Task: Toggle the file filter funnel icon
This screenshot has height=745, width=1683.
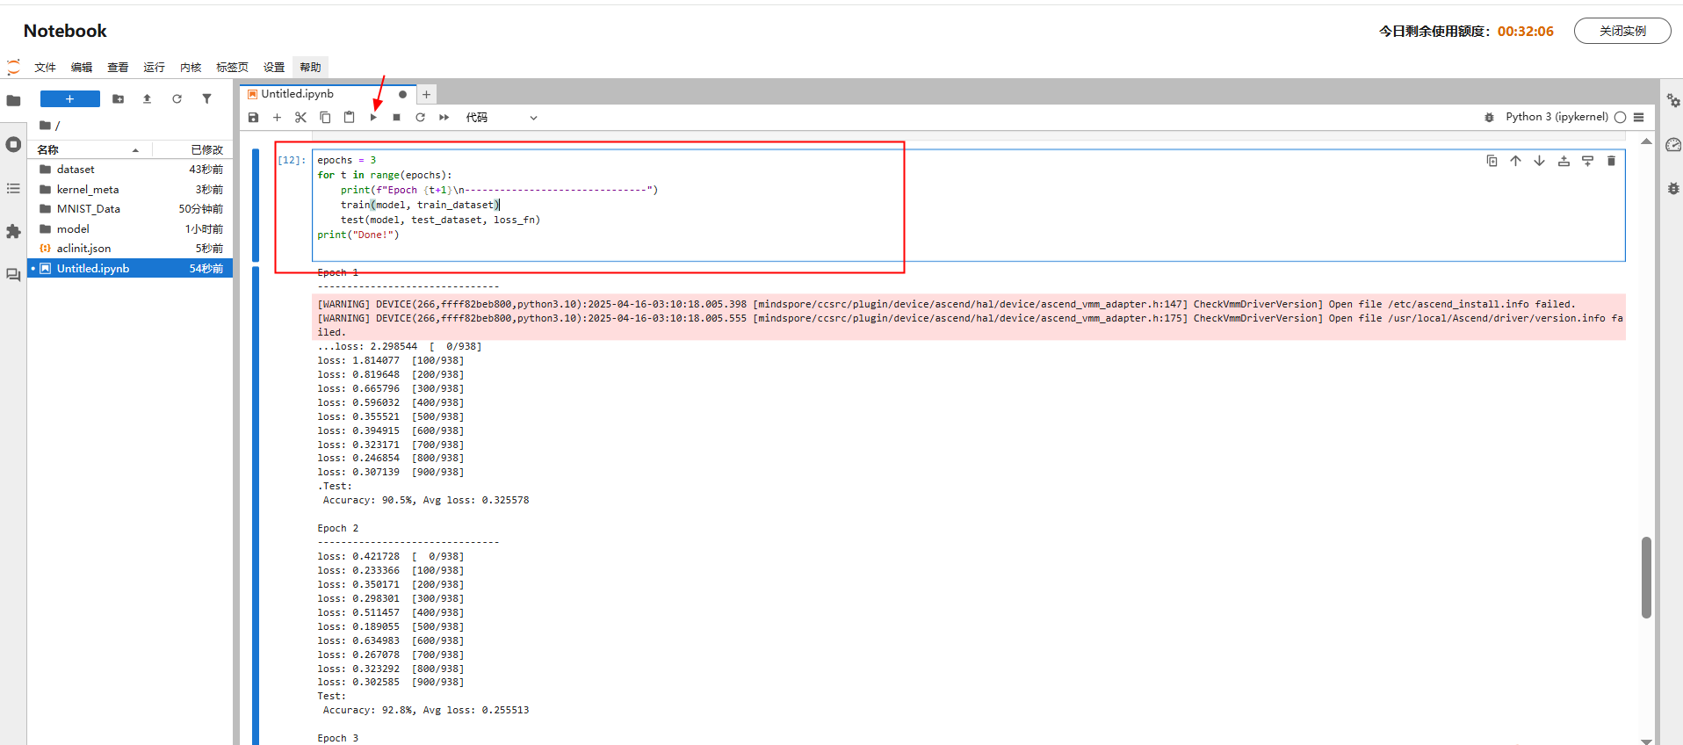Action: click(206, 99)
